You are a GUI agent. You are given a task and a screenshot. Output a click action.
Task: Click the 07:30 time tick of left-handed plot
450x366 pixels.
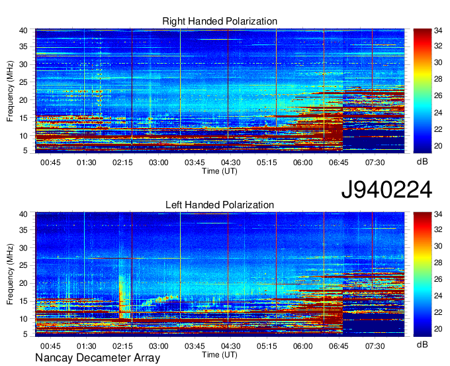coord(375,346)
